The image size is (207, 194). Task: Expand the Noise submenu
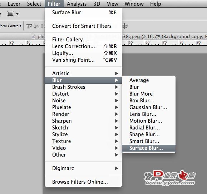click(x=83, y=101)
